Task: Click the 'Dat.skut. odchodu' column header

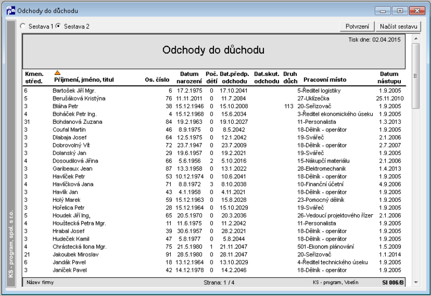Action: (266, 77)
